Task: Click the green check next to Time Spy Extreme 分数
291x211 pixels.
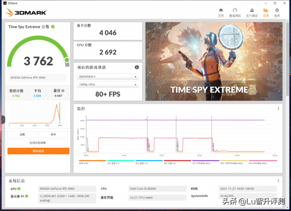Action: pos(53,27)
